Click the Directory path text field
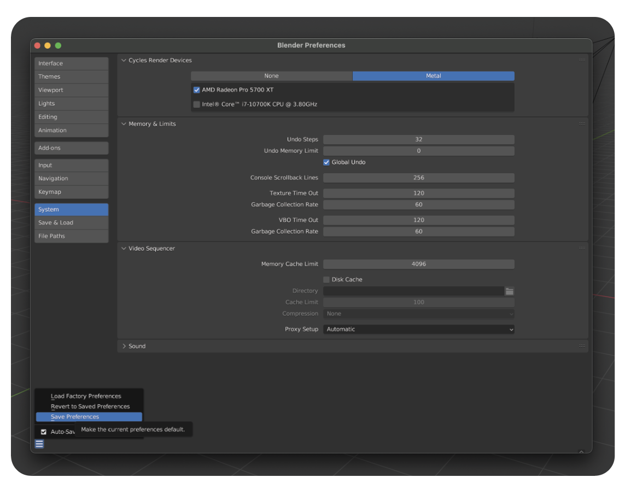Viewport: 625px width, 489px height. [413, 291]
